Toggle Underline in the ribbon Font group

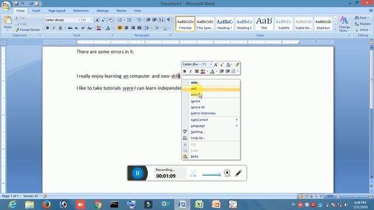tap(60, 28)
